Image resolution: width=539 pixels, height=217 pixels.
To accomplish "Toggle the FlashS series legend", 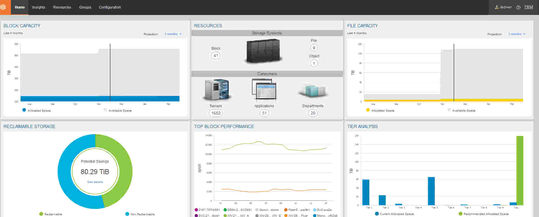I will [x=297, y=210].
